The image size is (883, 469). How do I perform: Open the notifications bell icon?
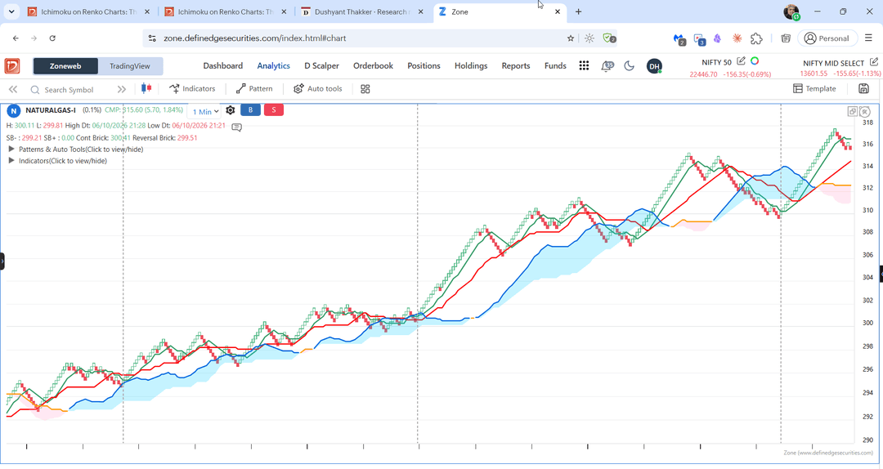tap(607, 66)
